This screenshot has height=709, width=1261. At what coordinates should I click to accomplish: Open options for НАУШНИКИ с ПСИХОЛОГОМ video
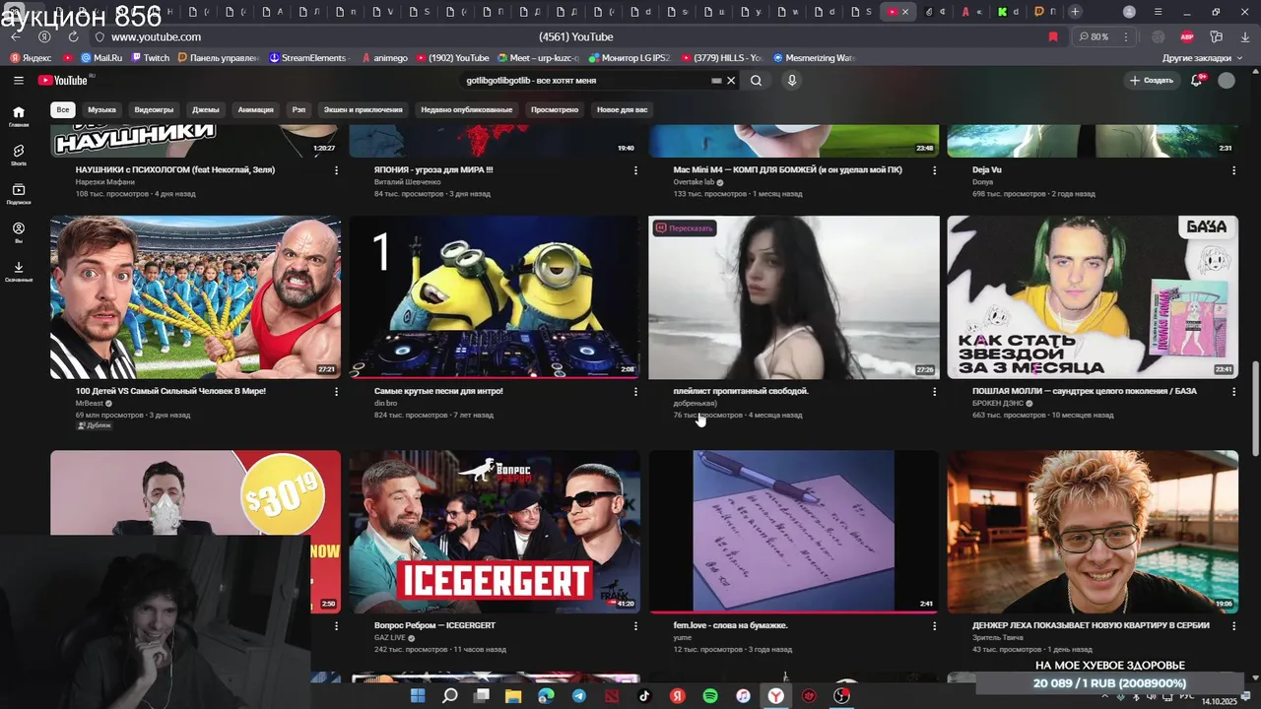(336, 170)
